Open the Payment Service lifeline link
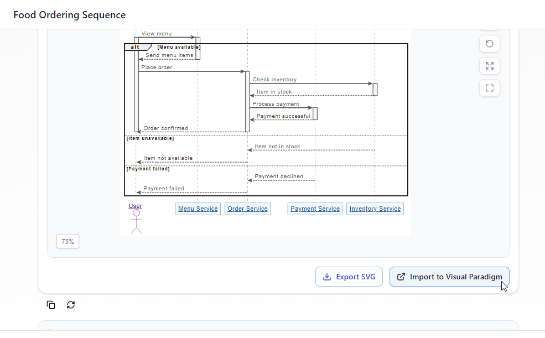The height and width of the screenshot is (338, 545). pos(314,209)
